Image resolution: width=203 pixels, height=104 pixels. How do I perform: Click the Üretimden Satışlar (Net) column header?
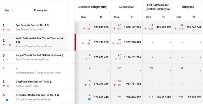pos(92,7)
